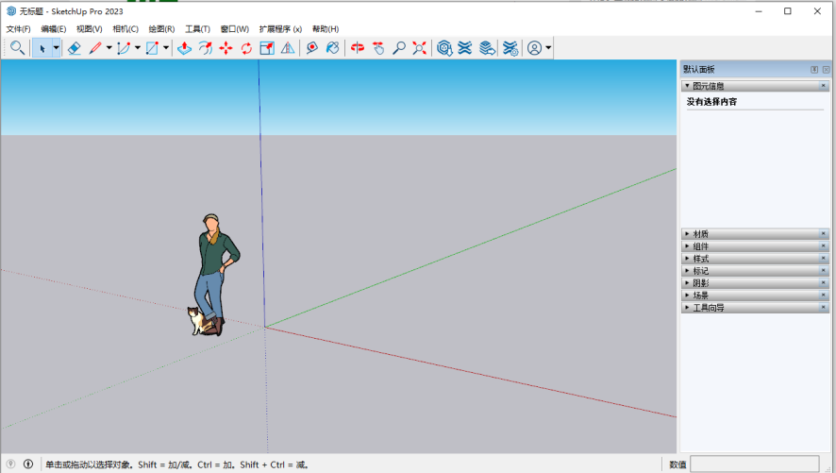Choose the Line pencil tool
The image size is (836, 473).
pyautogui.click(x=95, y=48)
